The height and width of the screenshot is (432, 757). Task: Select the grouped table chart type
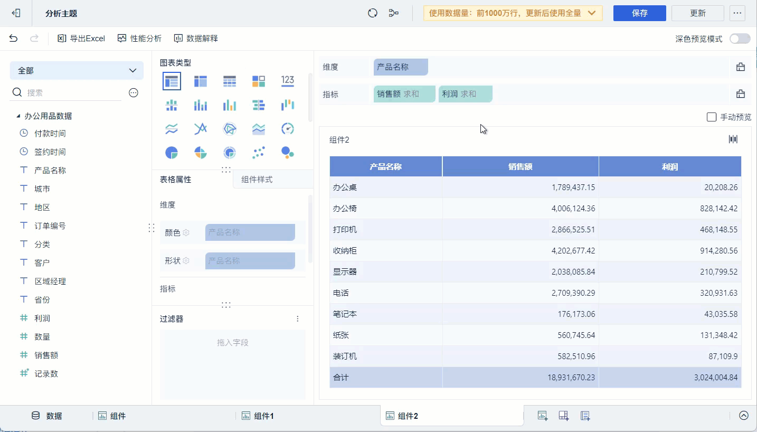click(x=172, y=81)
